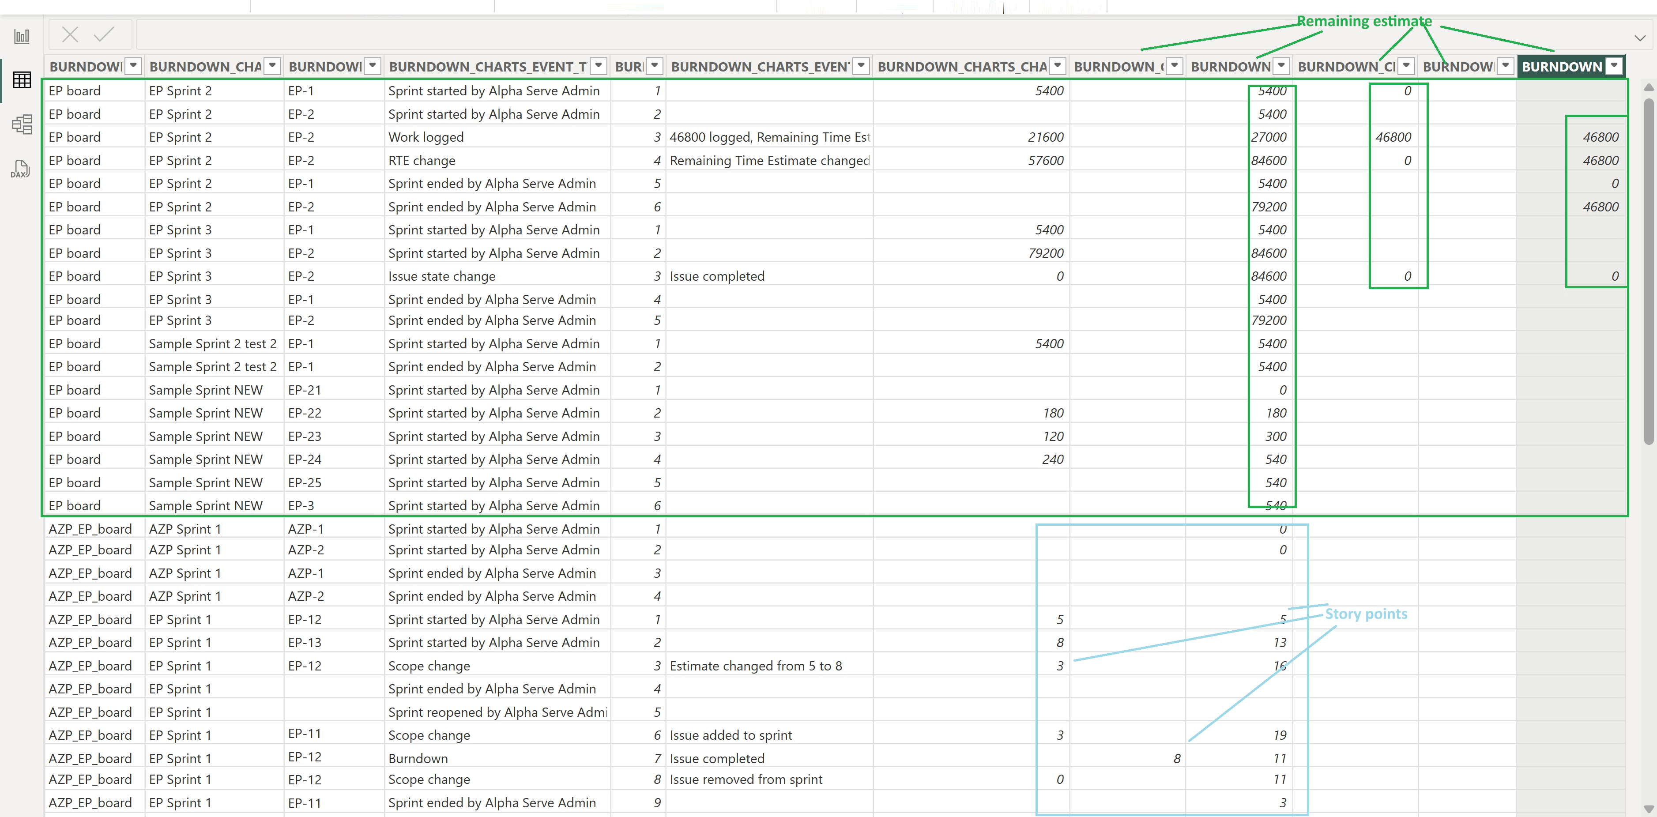Open the filter dropdown on the second BURNDOWN_CHA column
The height and width of the screenshot is (817, 1657).
(x=272, y=66)
